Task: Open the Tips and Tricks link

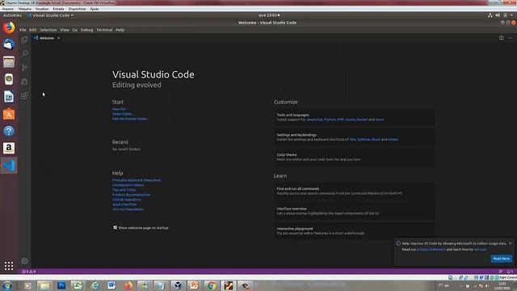Action: (x=124, y=190)
